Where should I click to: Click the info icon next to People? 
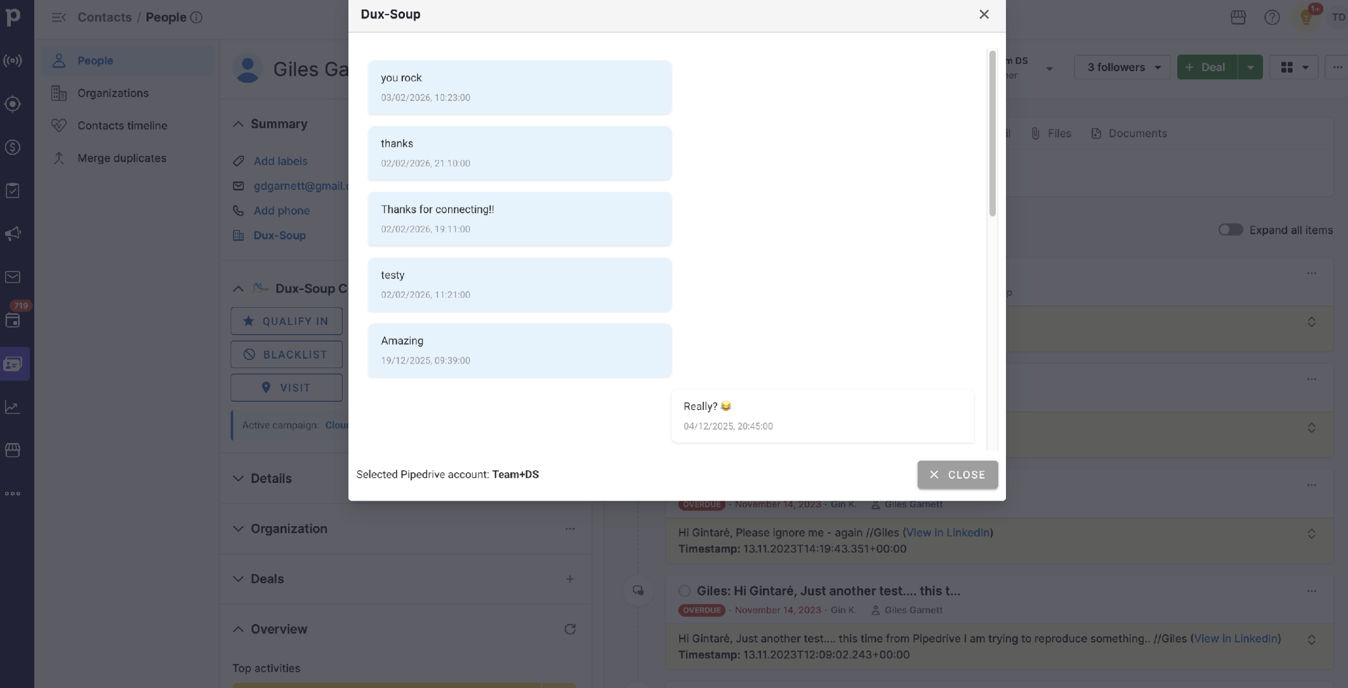[197, 17]
